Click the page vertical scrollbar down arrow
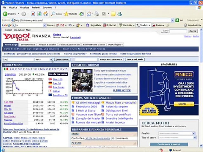The height and width of the screenshot is (152, 203). pos(201,145)
